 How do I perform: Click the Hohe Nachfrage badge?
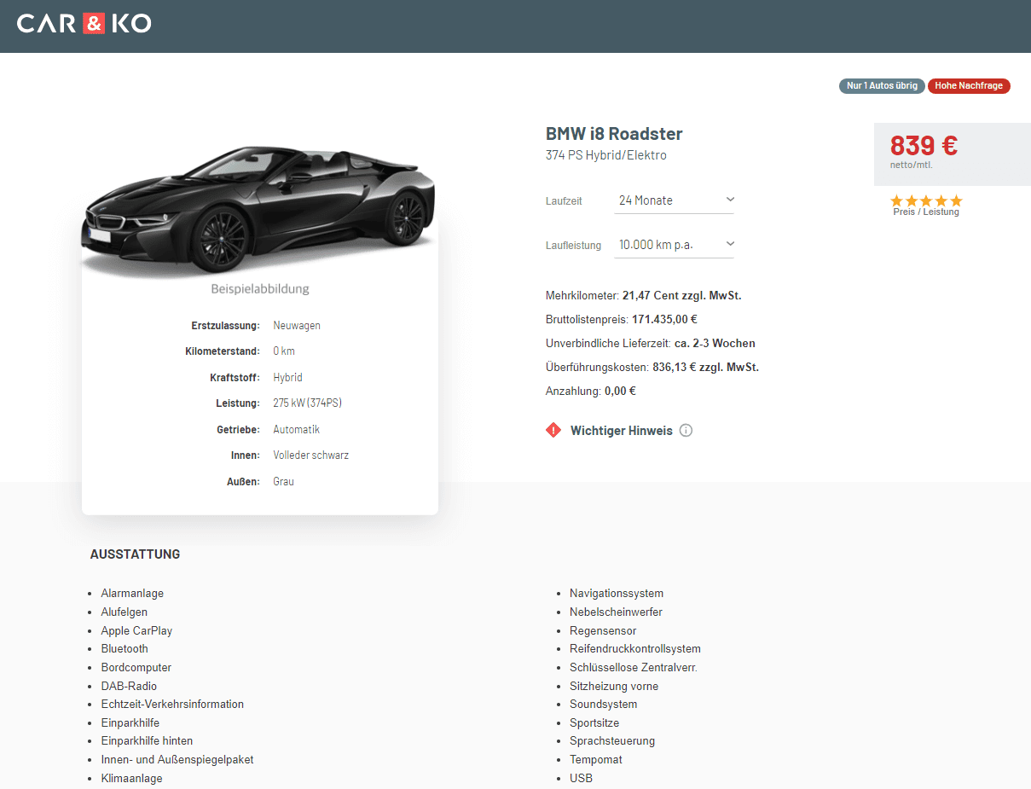pos(969,86)
